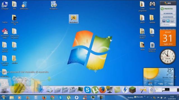This screenshot has height=100, width=179.
Task: Select the SoftonicDo... desktop shortcut
Action: tap(24, 6)
